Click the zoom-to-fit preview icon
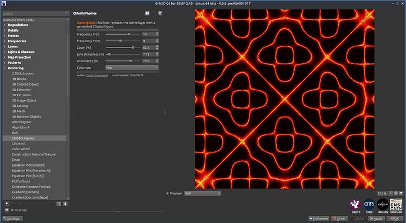Image resolution: width=406 pixels, height=223 pixels. [395, 193]
